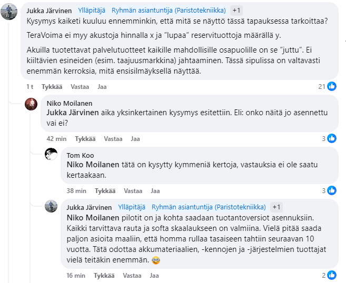Share Tom Koo's reply with Jaa
This screenshot has height=283, width=346.
click(x=155, y=190)
